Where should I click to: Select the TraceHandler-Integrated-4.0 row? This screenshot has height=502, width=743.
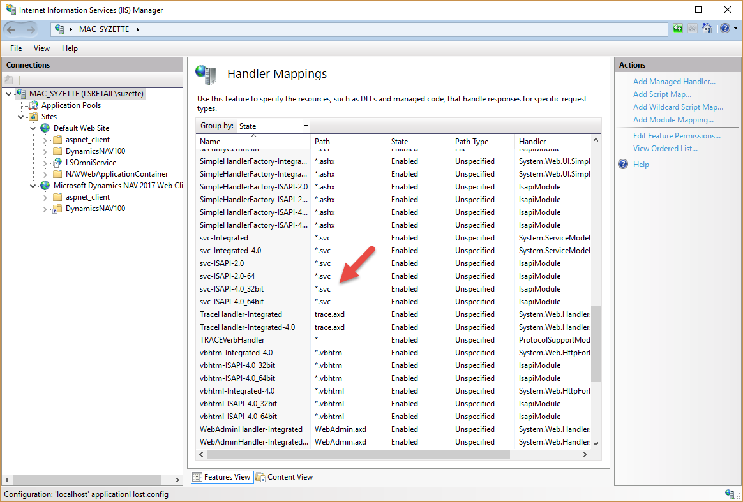[x=393, y=327]
